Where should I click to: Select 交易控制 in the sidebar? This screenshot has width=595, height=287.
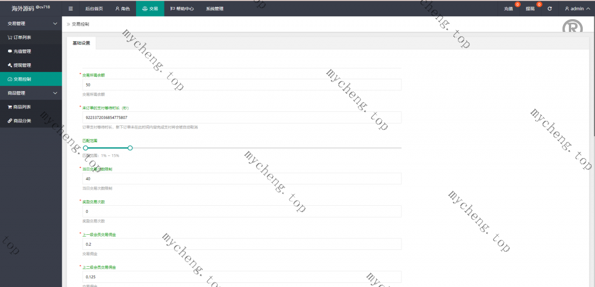[x=23, y=79]
